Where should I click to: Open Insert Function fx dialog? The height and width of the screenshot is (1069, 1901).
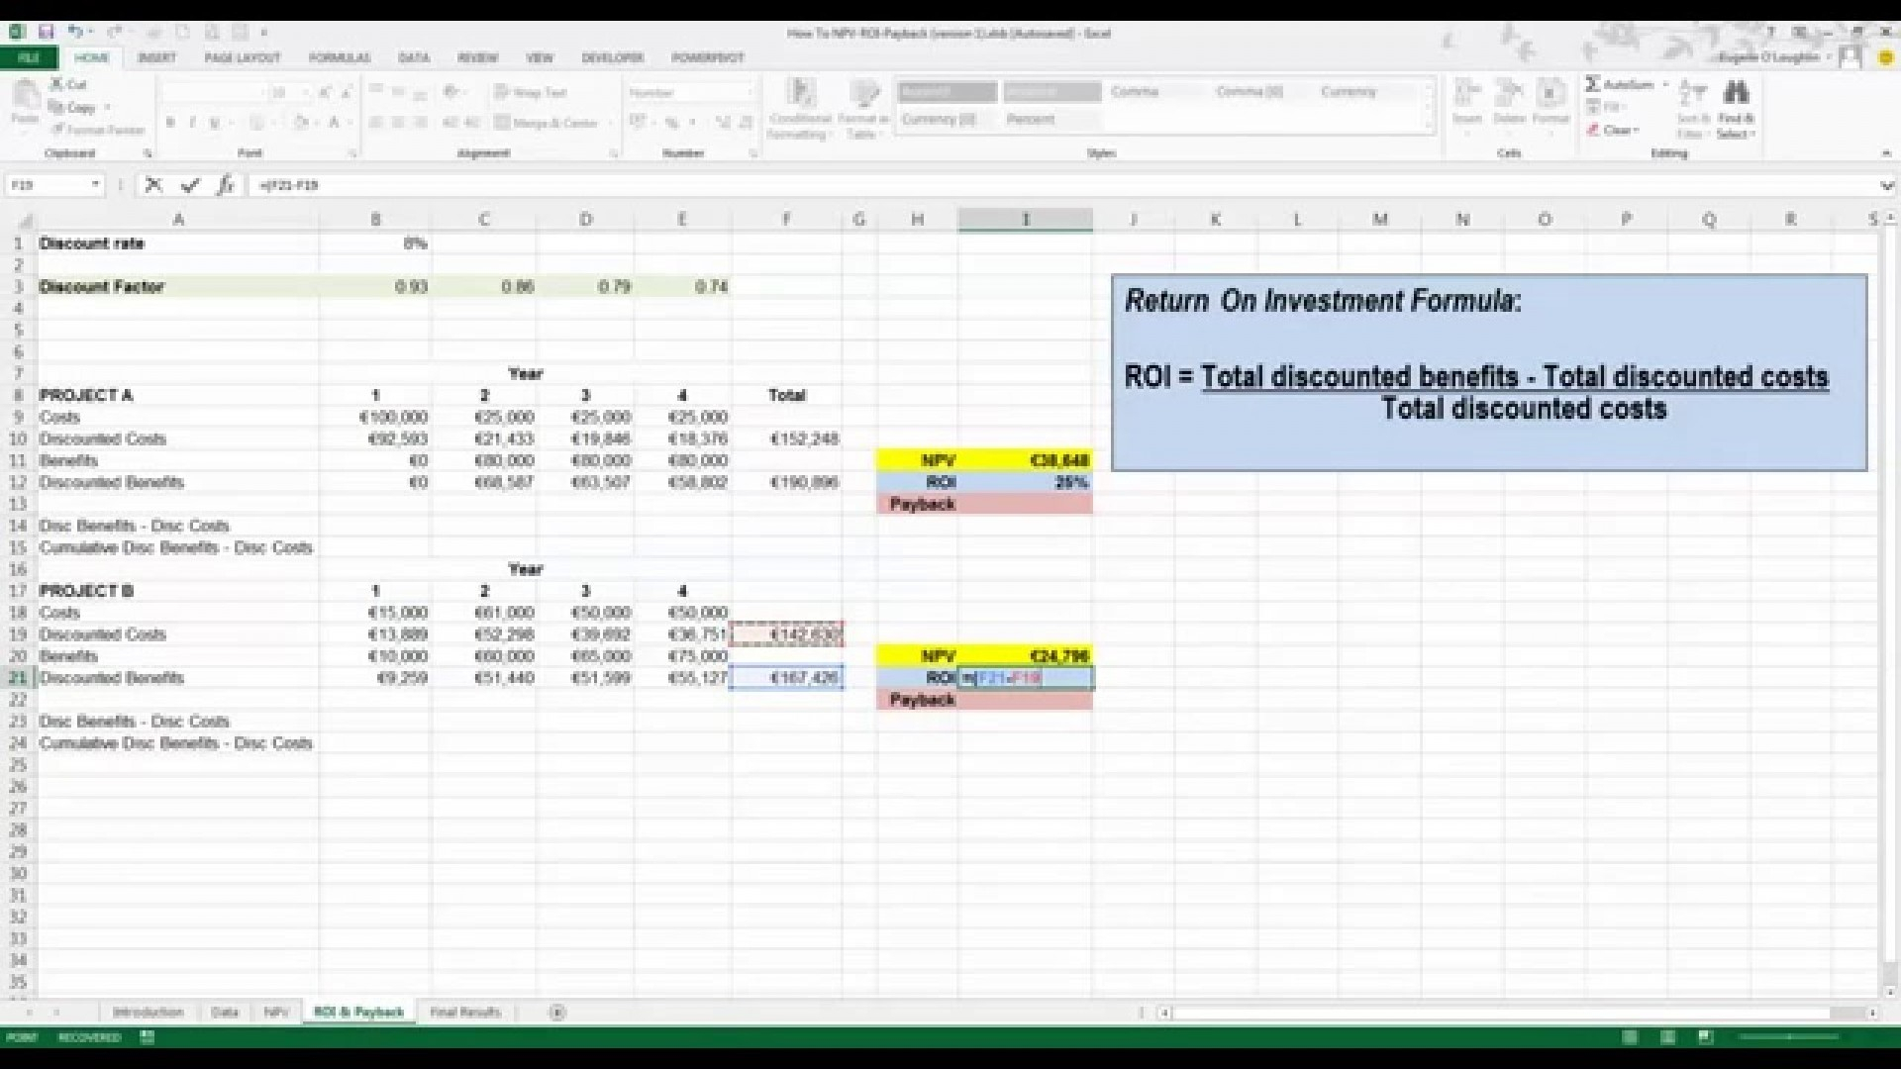225,185
